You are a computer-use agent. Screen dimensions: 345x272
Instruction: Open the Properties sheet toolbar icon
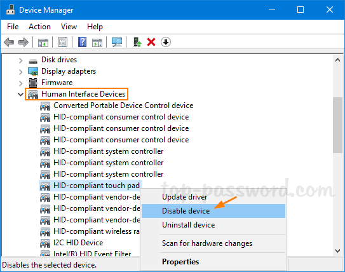click(62, 42)
